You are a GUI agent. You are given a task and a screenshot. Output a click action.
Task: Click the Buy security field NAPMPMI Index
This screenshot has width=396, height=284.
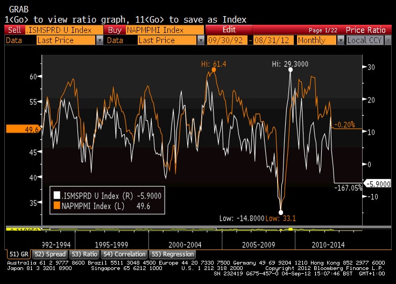click(x=165, y=30)
